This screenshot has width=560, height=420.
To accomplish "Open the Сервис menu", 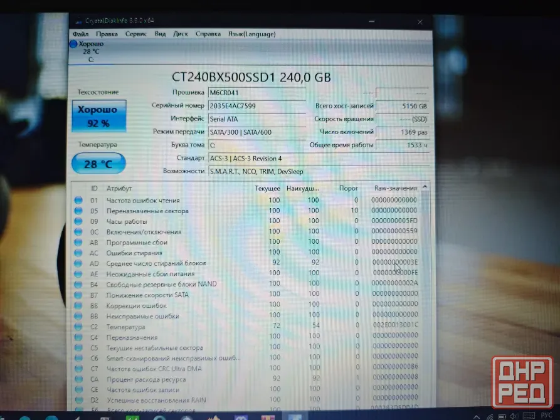I will pos(136,34).
